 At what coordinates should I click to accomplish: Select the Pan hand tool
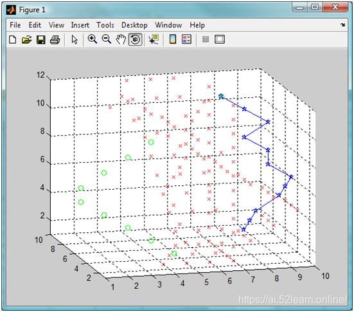[121, 39]
